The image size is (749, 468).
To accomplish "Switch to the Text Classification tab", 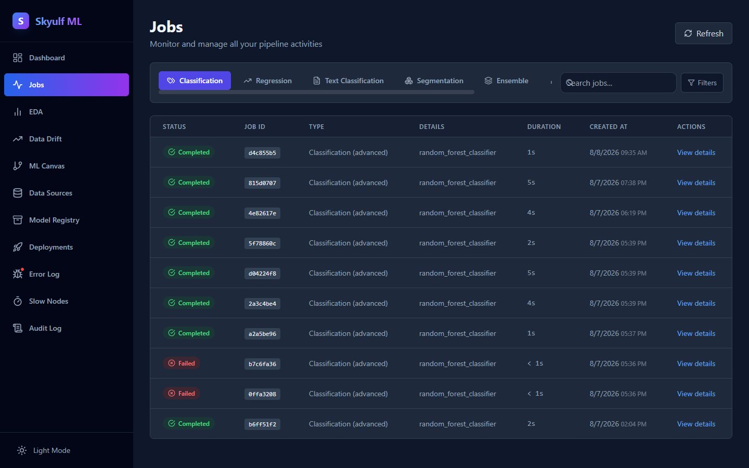I will (348, 81).
